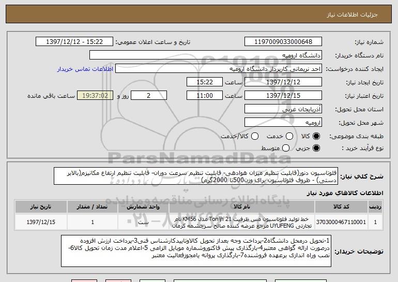Click need validity date field 1397/12/15
398x282 pixels.
pos(283,96)
